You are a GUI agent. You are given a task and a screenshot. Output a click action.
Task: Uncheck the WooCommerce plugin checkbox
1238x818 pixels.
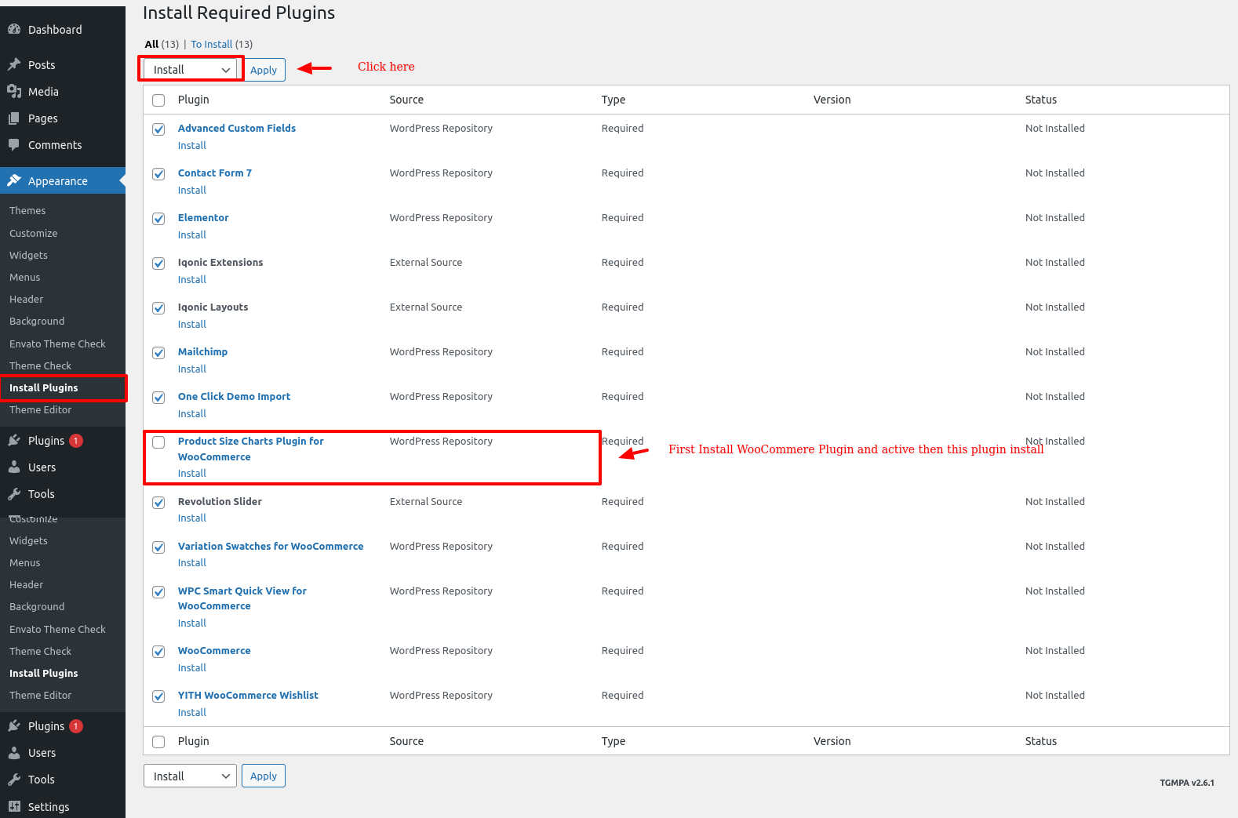point(158,652)
